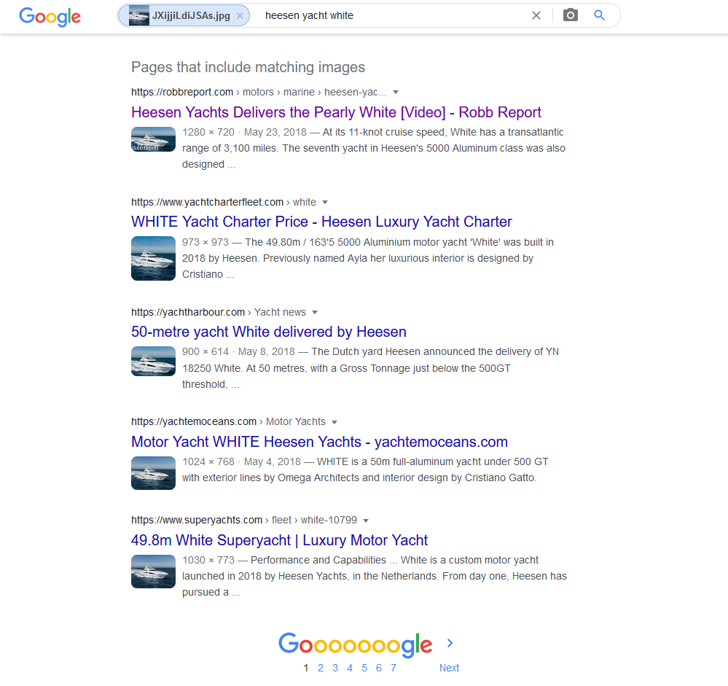Go to results page 3
The height and width of the screenshot is (686, 728).
pyautogui.click(x=335, y=668)
